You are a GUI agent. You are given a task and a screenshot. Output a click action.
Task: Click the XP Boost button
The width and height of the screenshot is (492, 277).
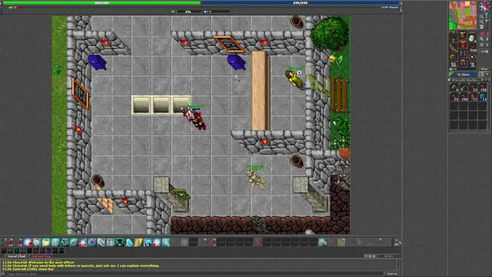point(390,7)
